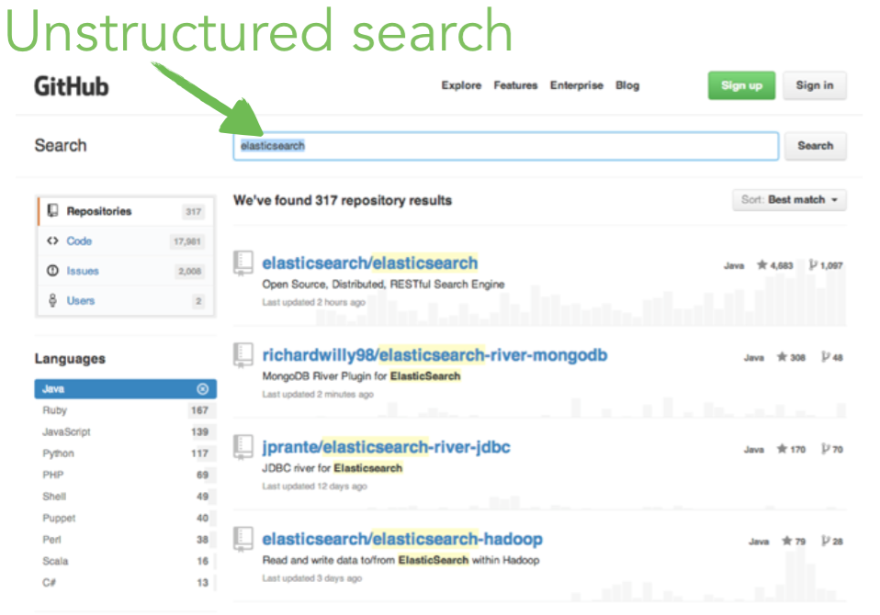Open the Blog link
The height and width of the screenshot is (615, 880).
(626, 85)
